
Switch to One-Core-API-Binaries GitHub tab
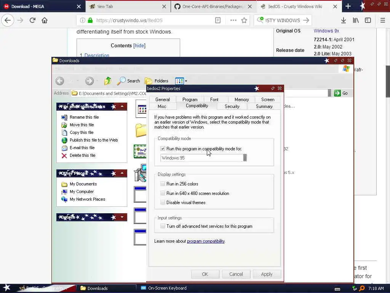(213, 6)
